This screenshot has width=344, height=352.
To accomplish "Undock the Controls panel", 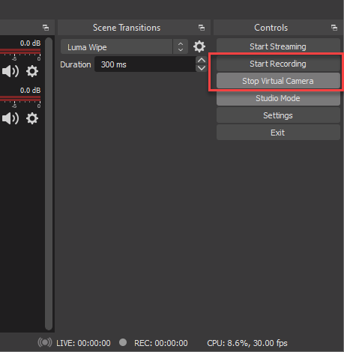I will pyautogui.click(x=334, y=28).
